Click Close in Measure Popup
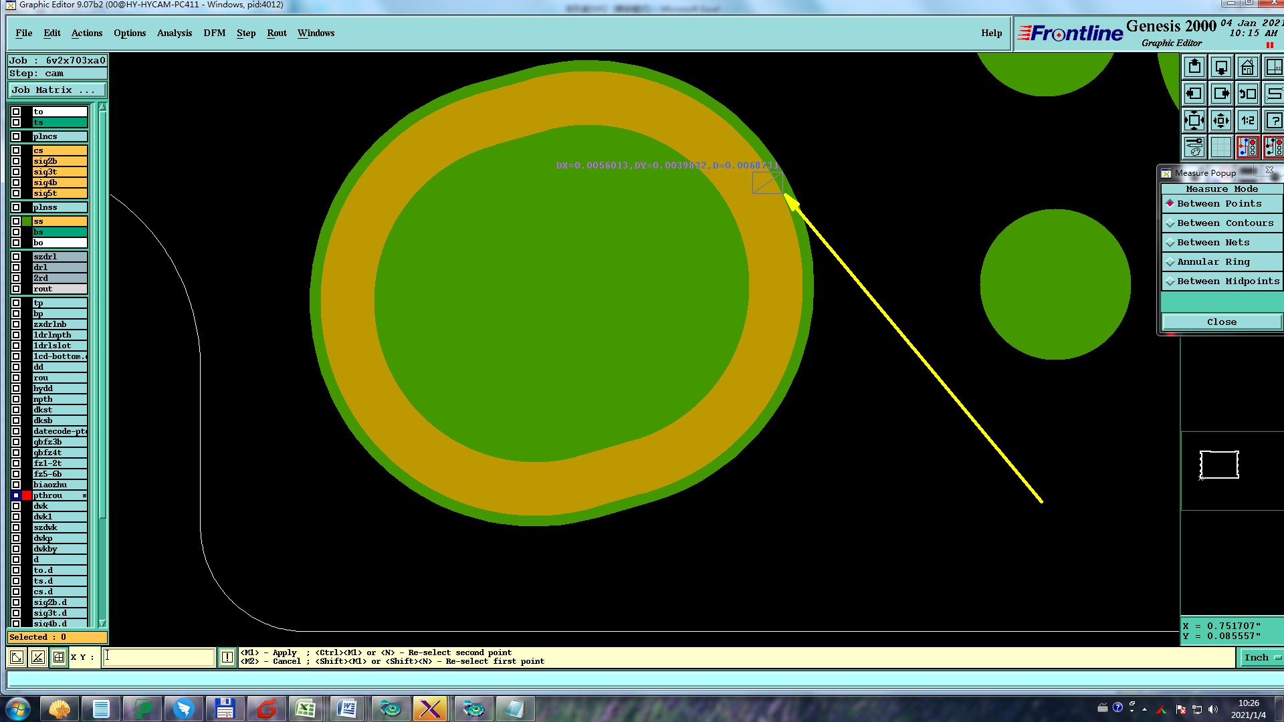The image size is (1284, 722). pos(1222,322)
